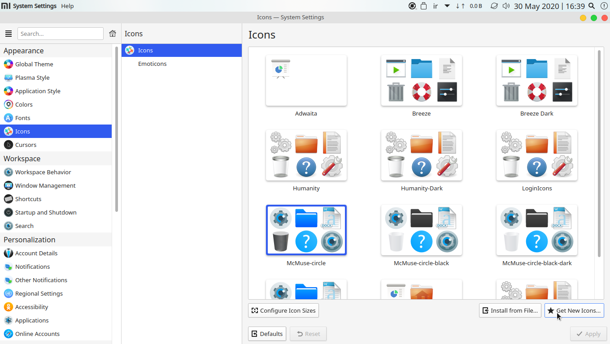Select the Colors settings entry
Viewport: 610px width, 344px height.
pyautogui.click(x=24, y=104)
